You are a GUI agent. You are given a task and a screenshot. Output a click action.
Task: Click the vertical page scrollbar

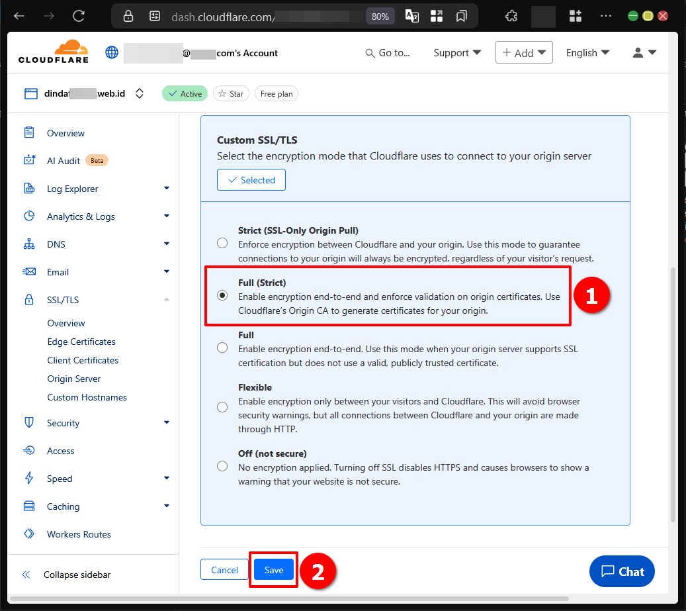coord(673,394)
